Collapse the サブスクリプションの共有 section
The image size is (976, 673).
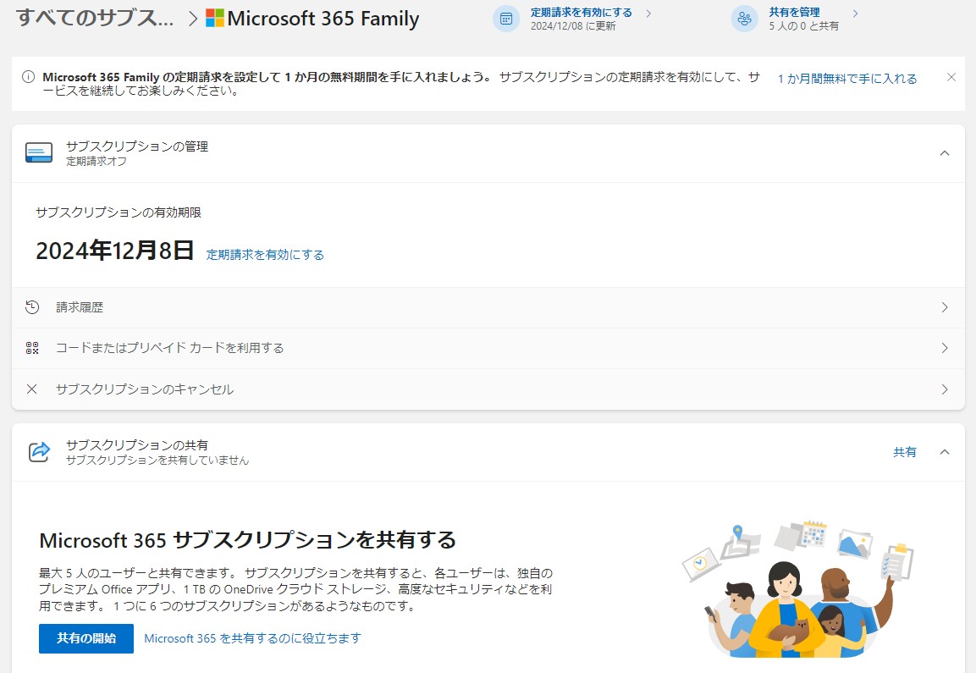(945, 452)
